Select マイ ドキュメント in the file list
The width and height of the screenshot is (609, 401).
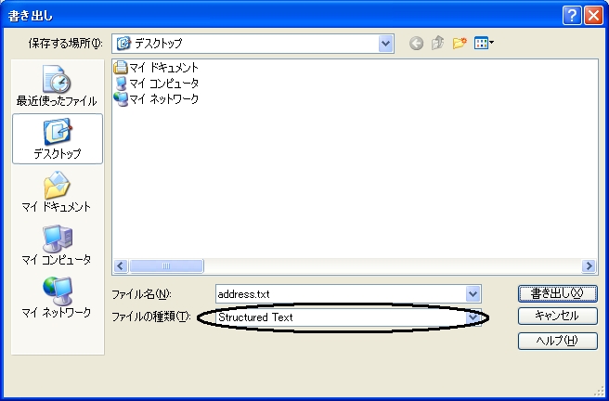point(156,68)
